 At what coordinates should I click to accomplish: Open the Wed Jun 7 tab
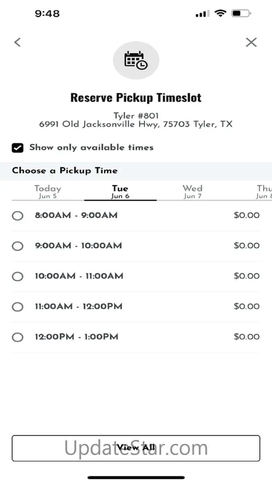pyautogui.click(x=192, y=191)
